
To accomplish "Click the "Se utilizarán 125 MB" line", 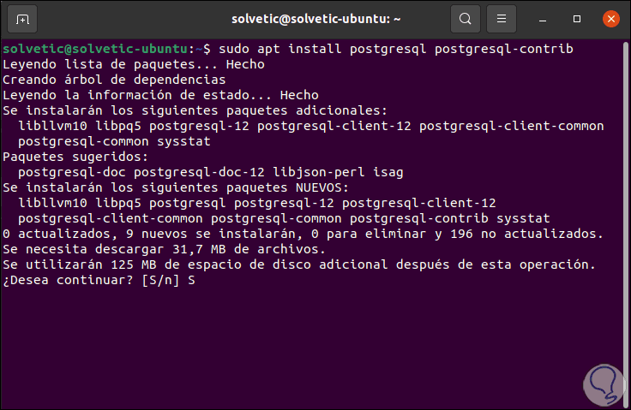I will pos(298,264).
